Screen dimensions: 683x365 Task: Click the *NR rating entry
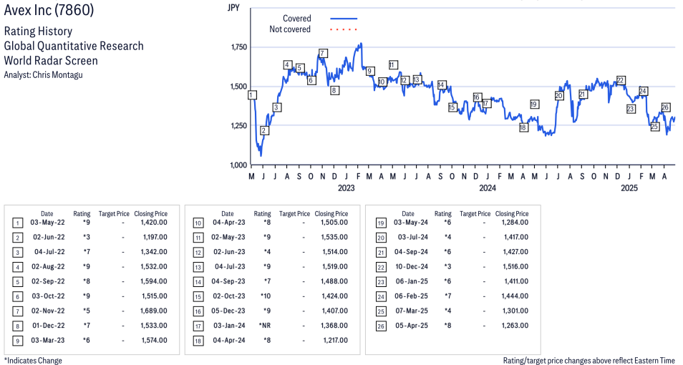pyautogui.click(x=264, y=326)
